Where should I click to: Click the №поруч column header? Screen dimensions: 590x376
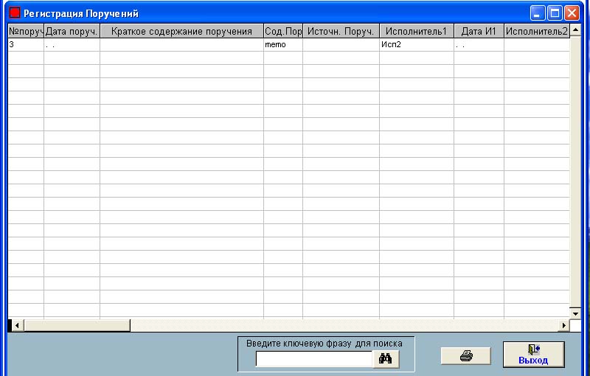[26, 31]
